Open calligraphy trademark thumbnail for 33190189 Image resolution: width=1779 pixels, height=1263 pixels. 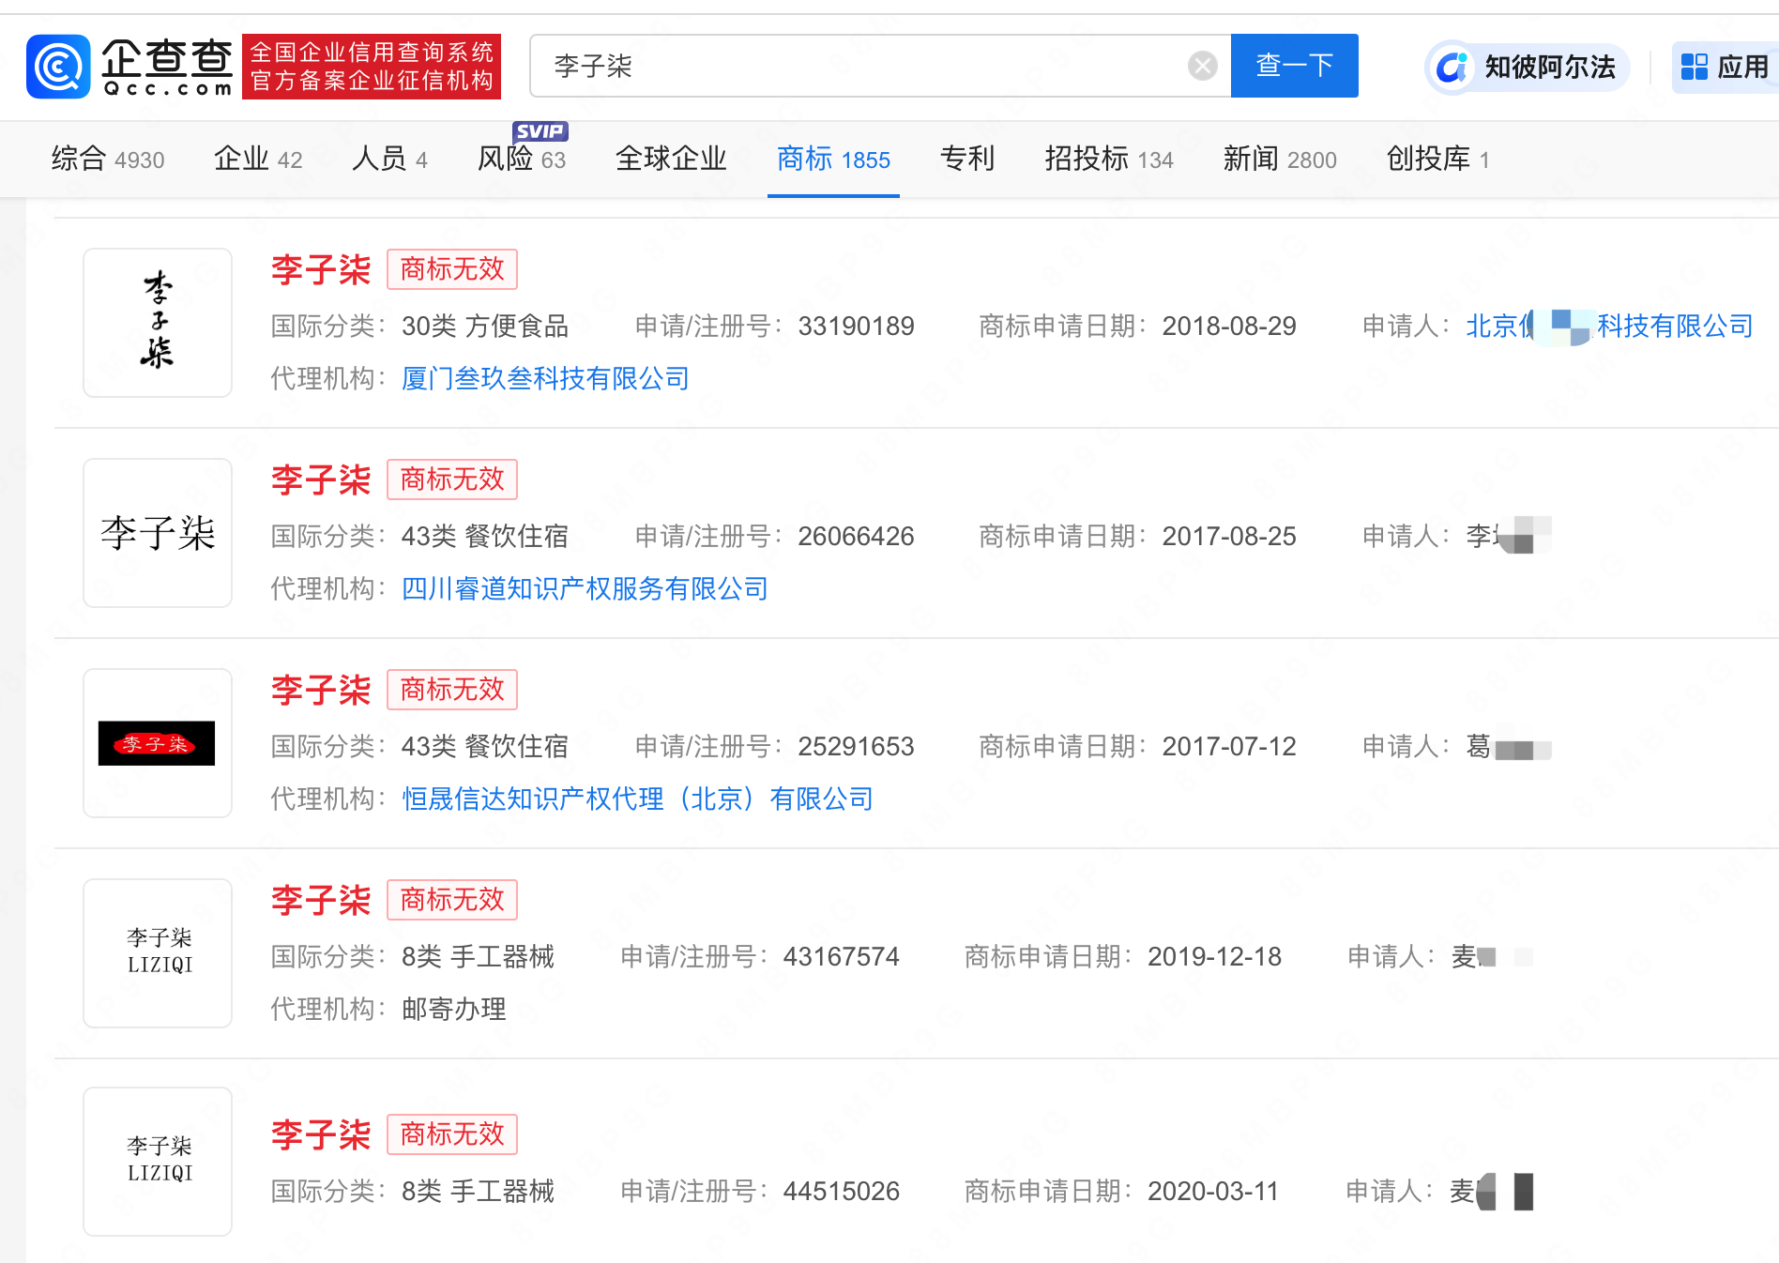(158, 323)
